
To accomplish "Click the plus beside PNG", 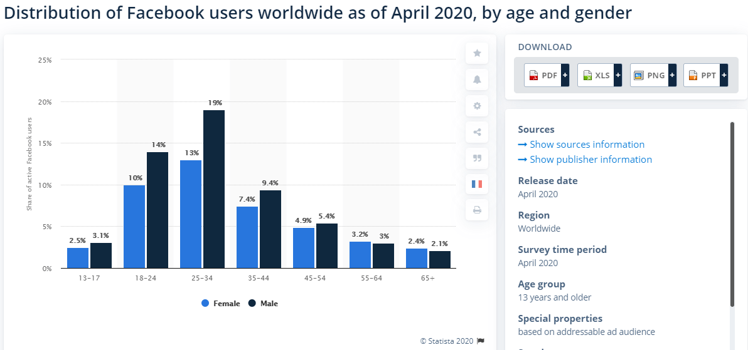I will click(671, 75).
